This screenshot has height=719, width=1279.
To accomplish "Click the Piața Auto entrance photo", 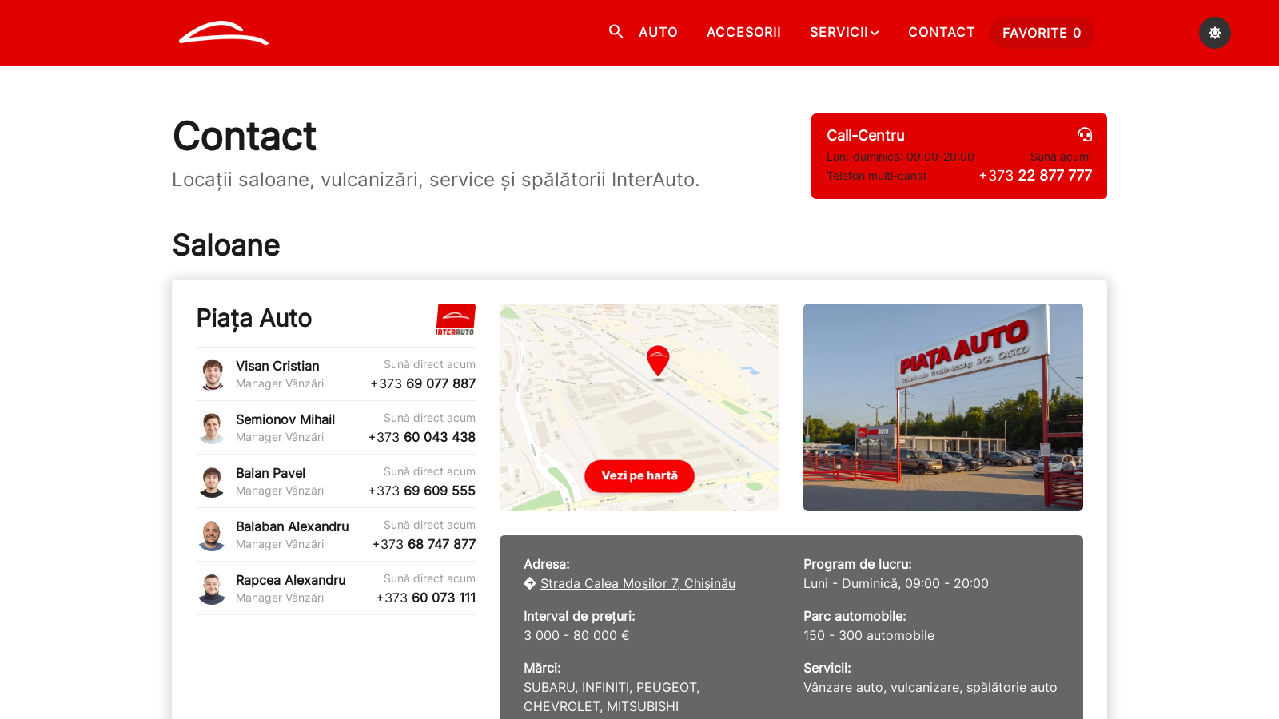I will pyautogui.click(x=943, y=407).
